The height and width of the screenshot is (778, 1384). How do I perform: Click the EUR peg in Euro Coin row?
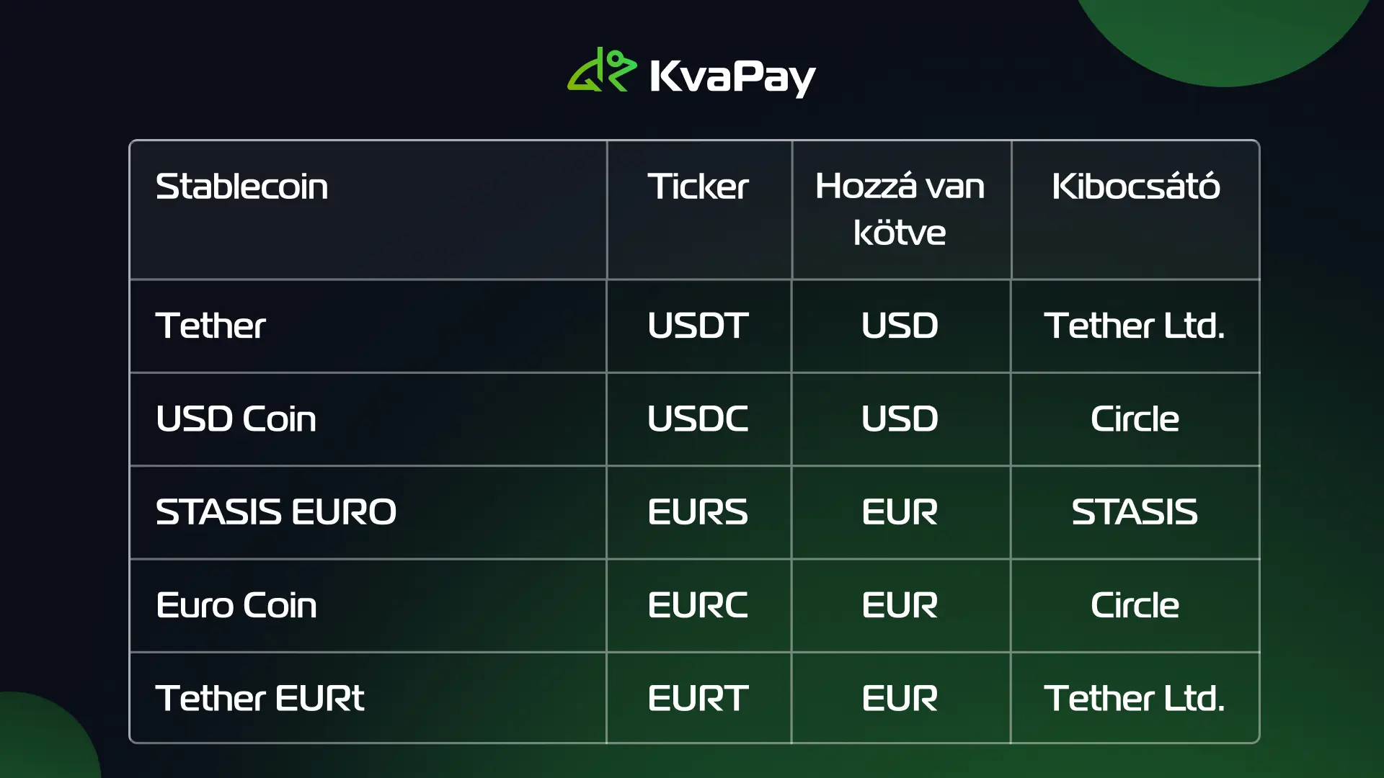900,605
